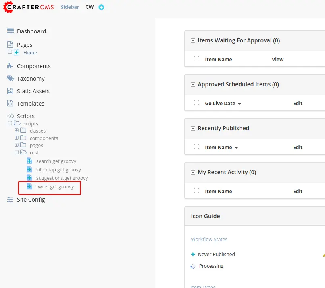This screenshot has width=325, height=288.
Task: Click the blue plus icon next to tw
Action: (x=101, y=7)
